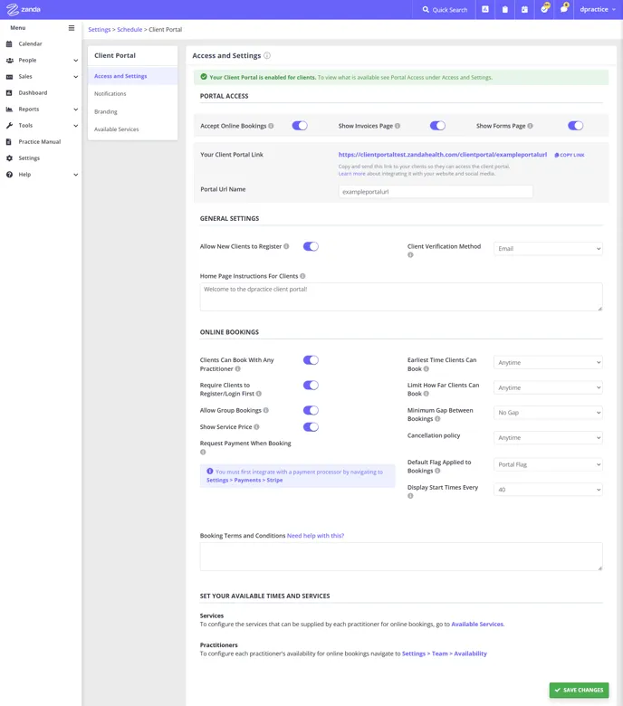The image size is (623, 706).
Task: Click the Tools wrench icon
Action: point(9,126)
